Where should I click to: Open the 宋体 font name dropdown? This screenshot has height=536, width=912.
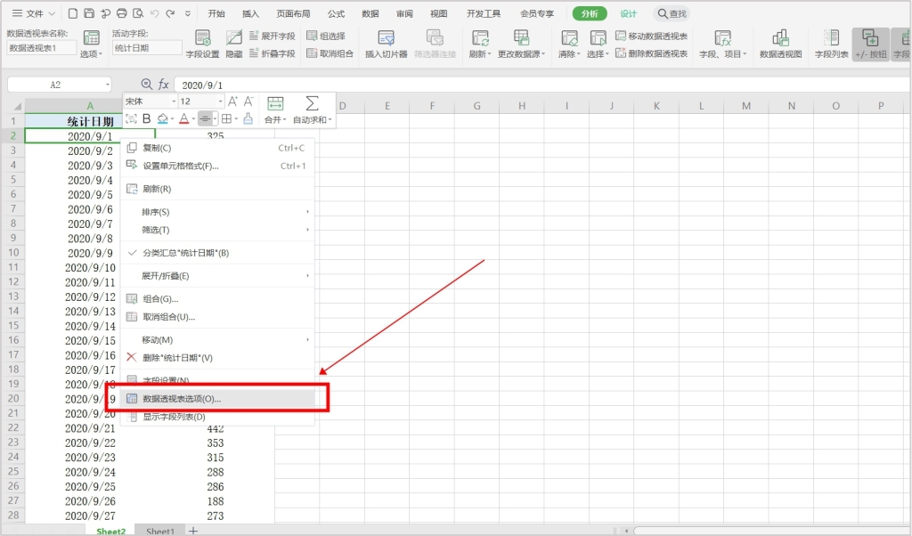point(174,102)
